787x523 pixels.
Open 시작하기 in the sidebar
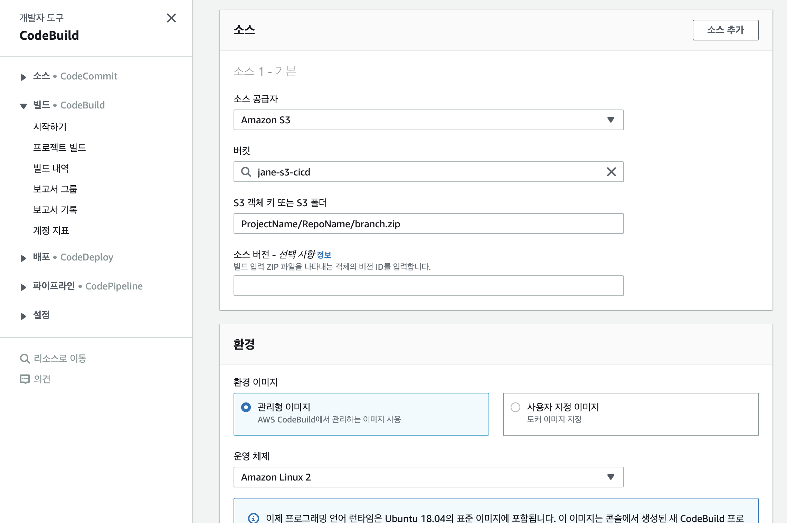pos(50,127)
